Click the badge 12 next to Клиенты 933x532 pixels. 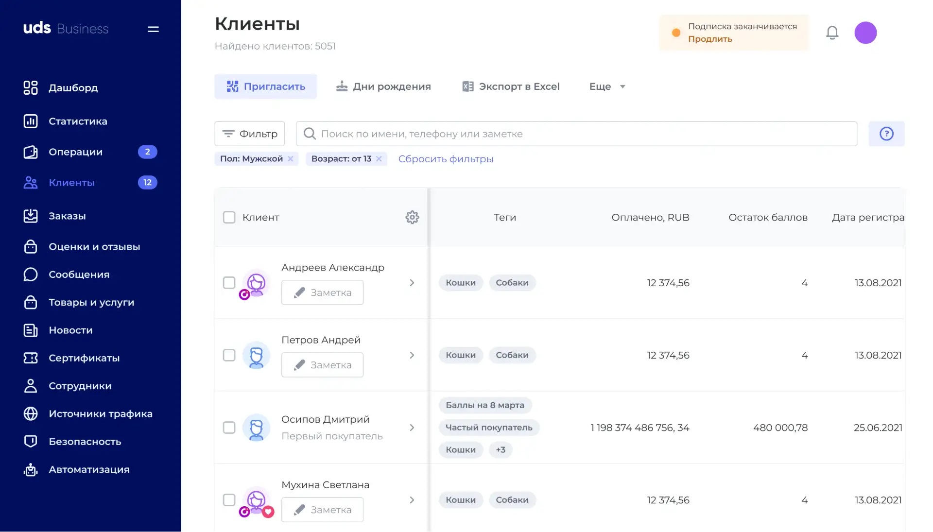[x=148, y=183]
